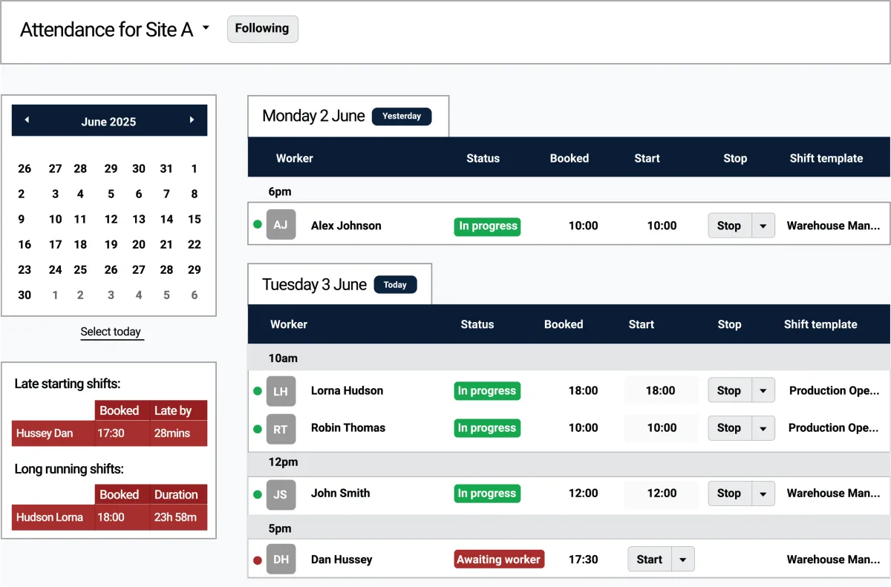Click Alex Johnson's AJ avatar
891x587 pixels.
pyautogui.click(x=281, y=225)
